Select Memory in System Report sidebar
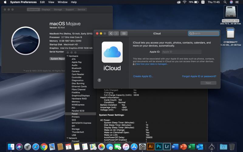The image size is (243, 152). click(76, 102)
